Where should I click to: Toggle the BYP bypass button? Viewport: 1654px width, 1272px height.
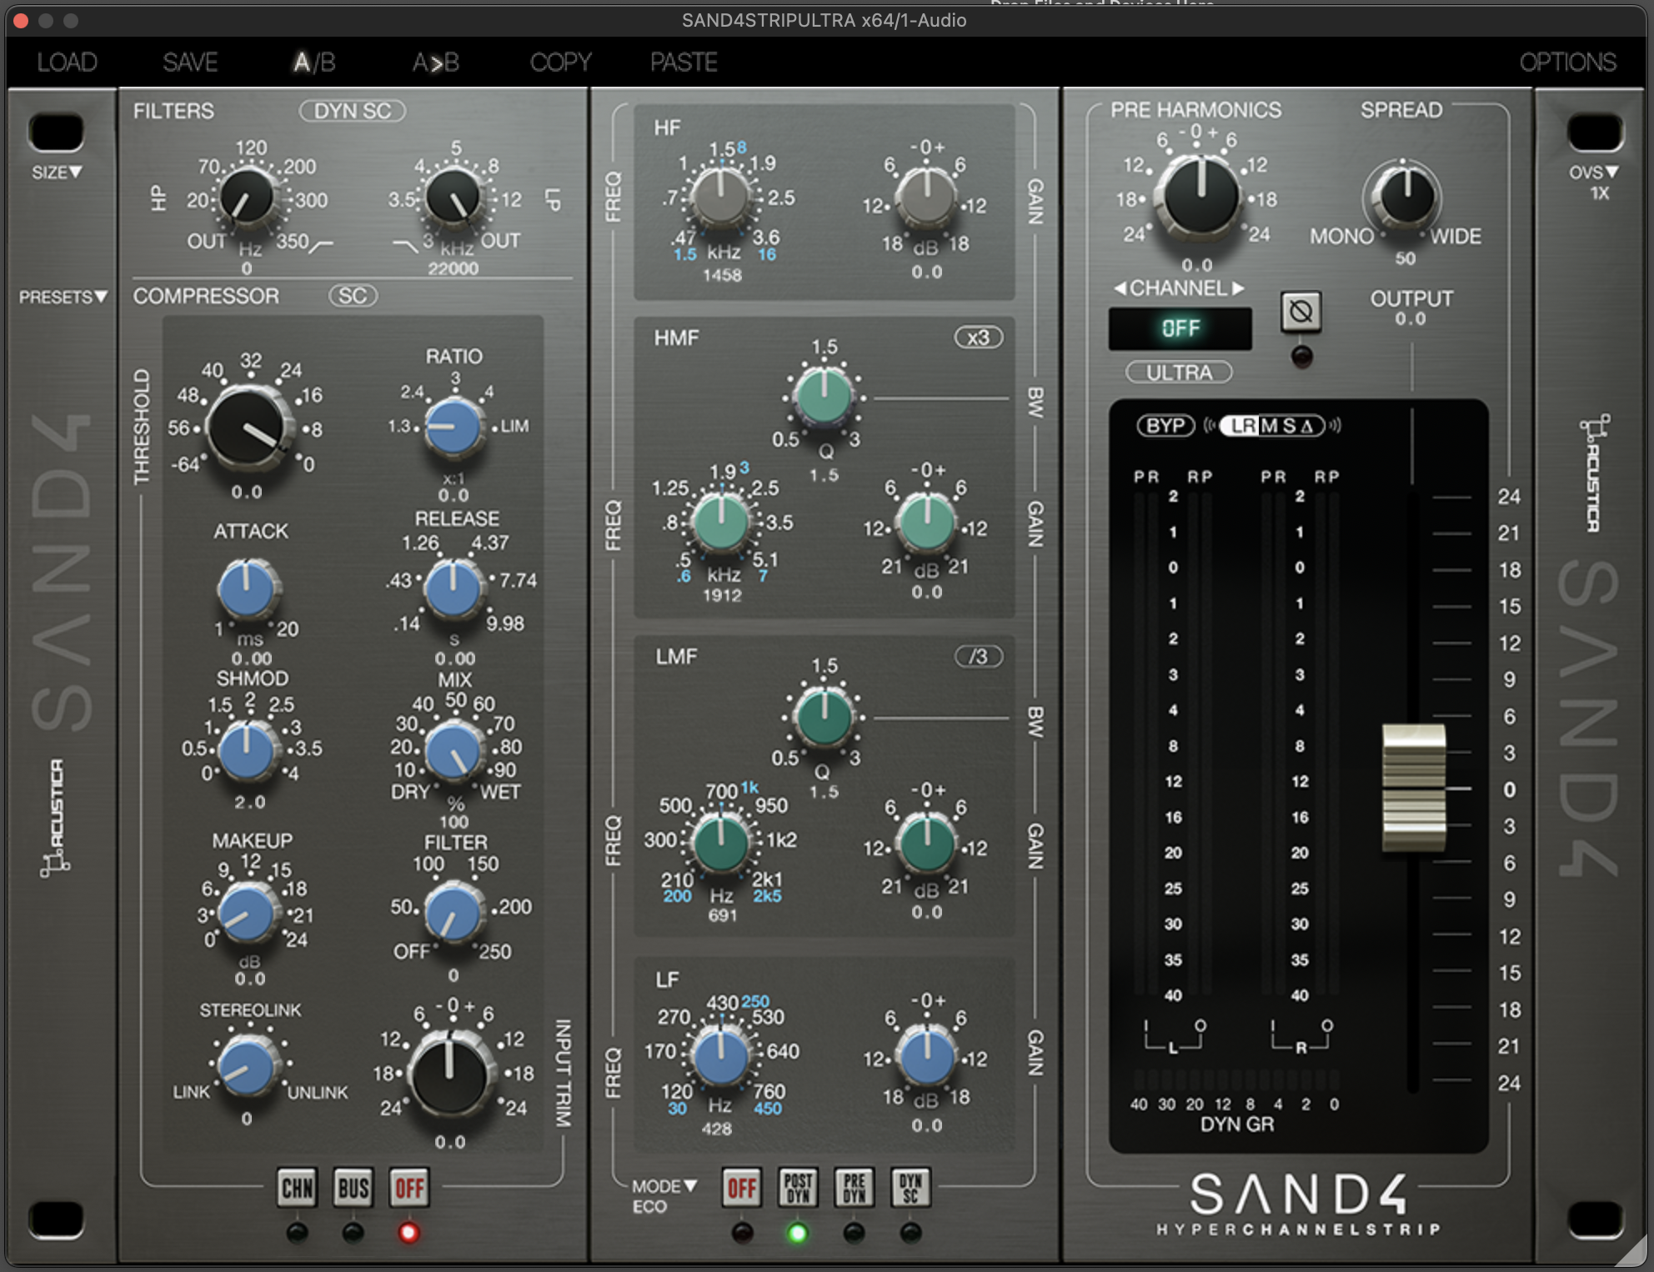coord(1165,426)
